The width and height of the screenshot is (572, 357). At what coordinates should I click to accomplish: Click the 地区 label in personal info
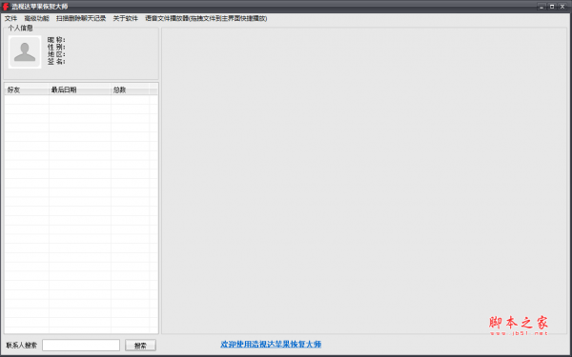(56, 54)
